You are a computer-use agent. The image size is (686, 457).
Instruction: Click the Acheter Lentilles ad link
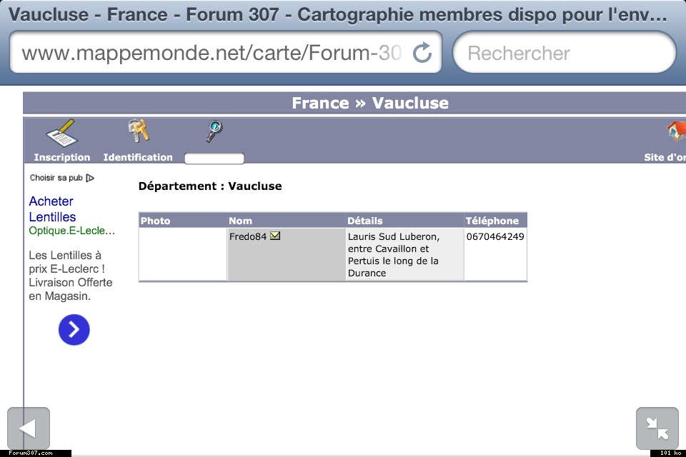point(52,209)
